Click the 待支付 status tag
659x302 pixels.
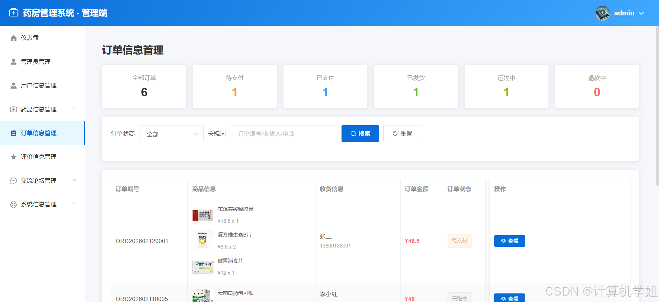460,241
